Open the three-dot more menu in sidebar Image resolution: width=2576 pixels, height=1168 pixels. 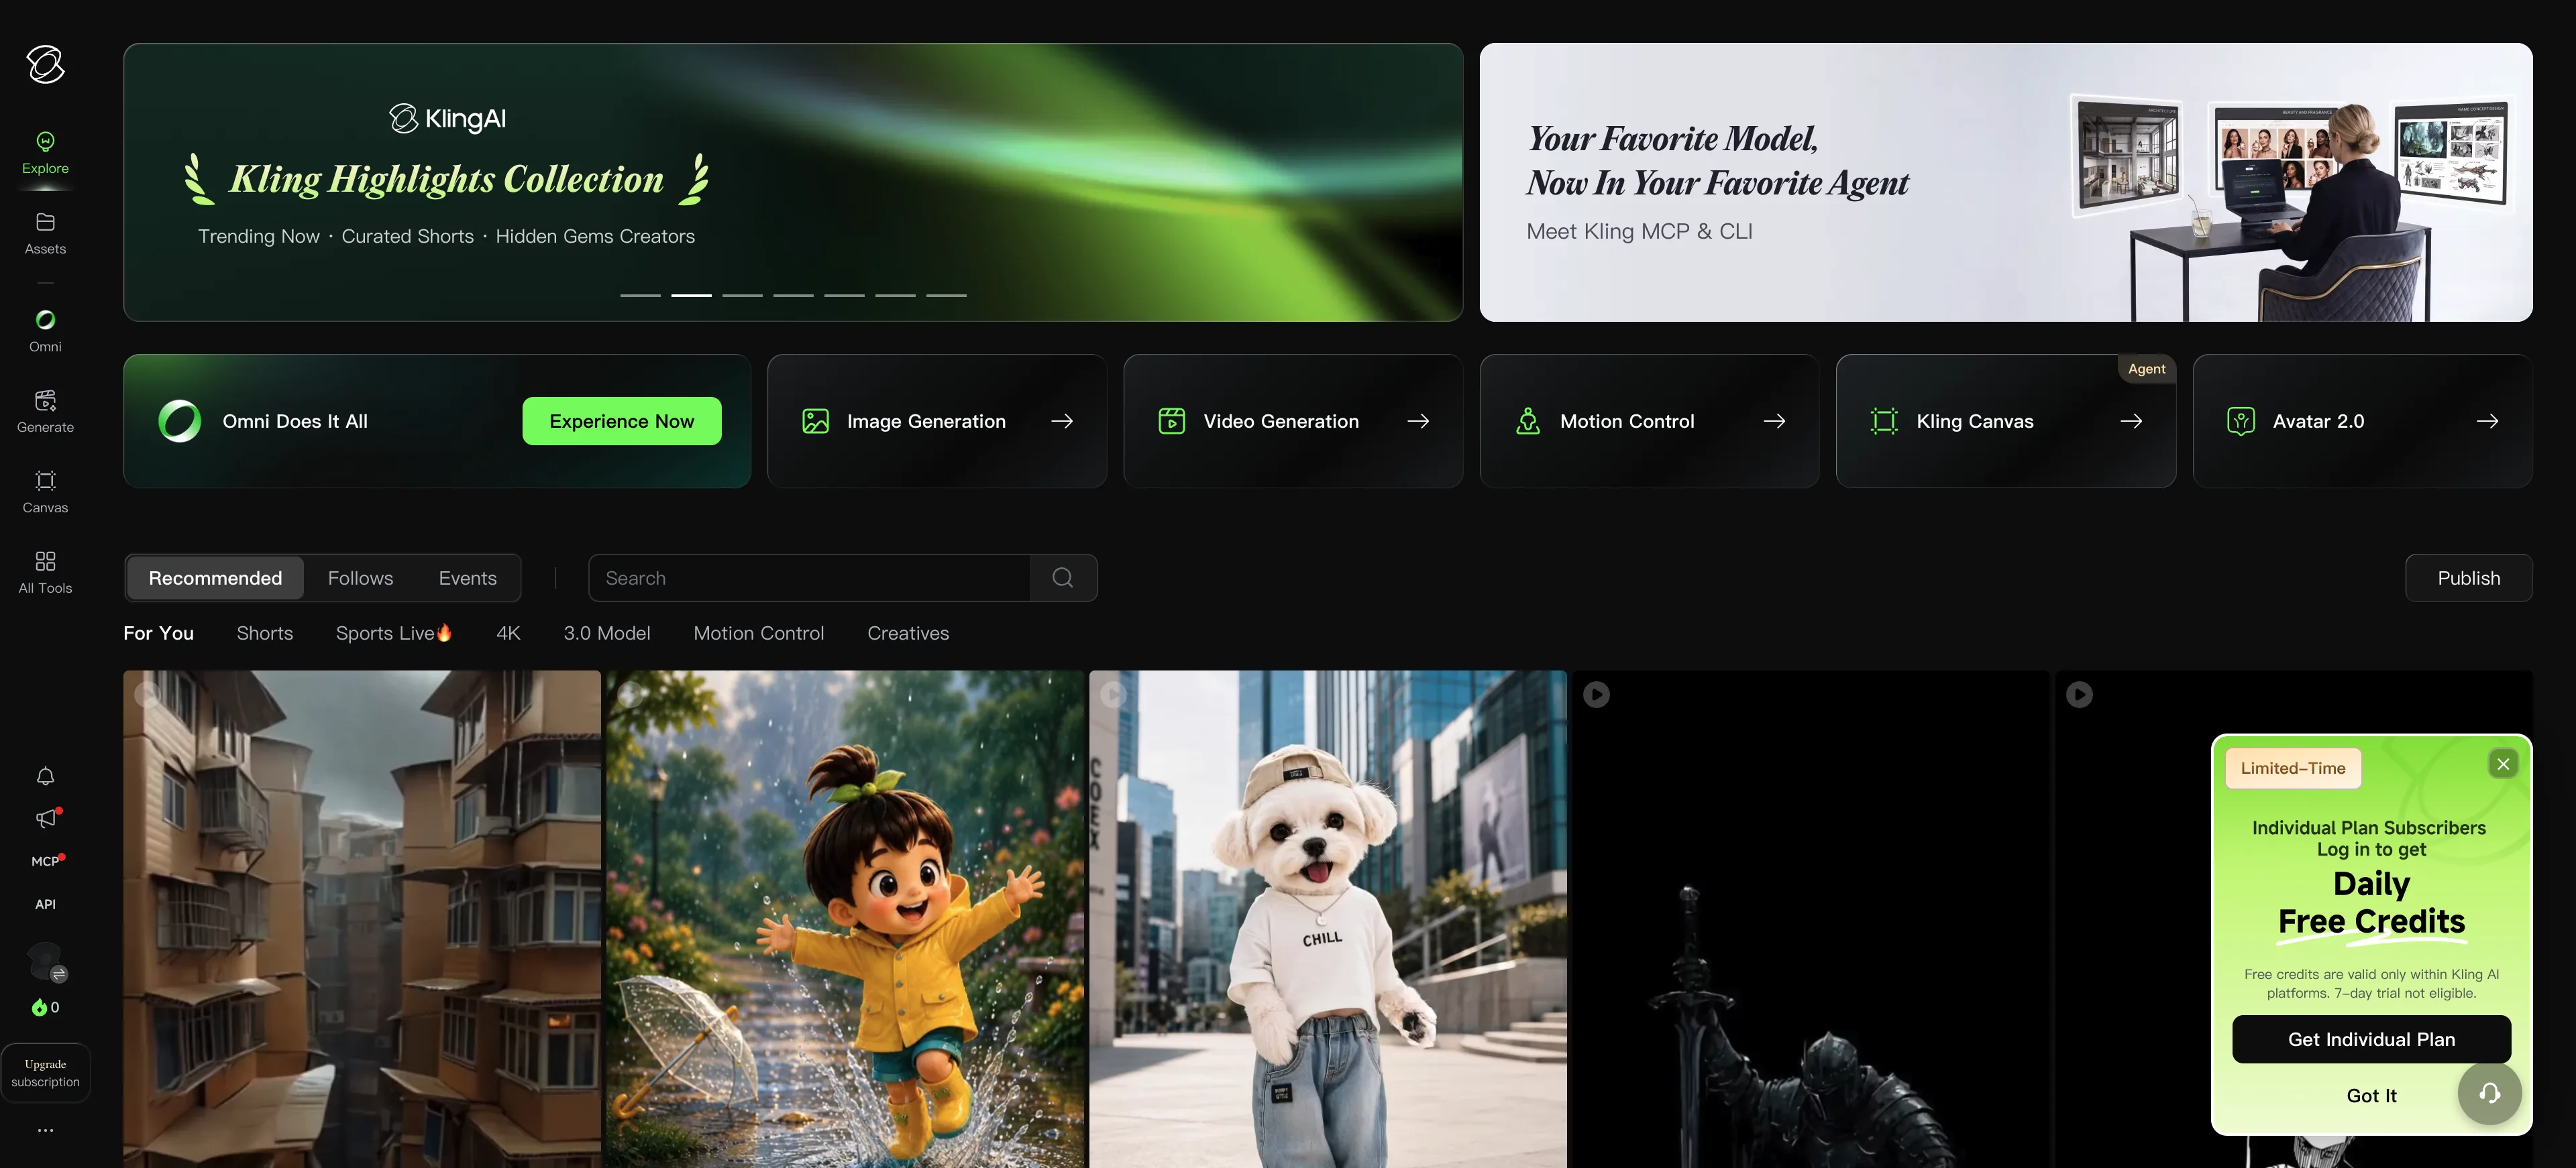point(45,1130)
